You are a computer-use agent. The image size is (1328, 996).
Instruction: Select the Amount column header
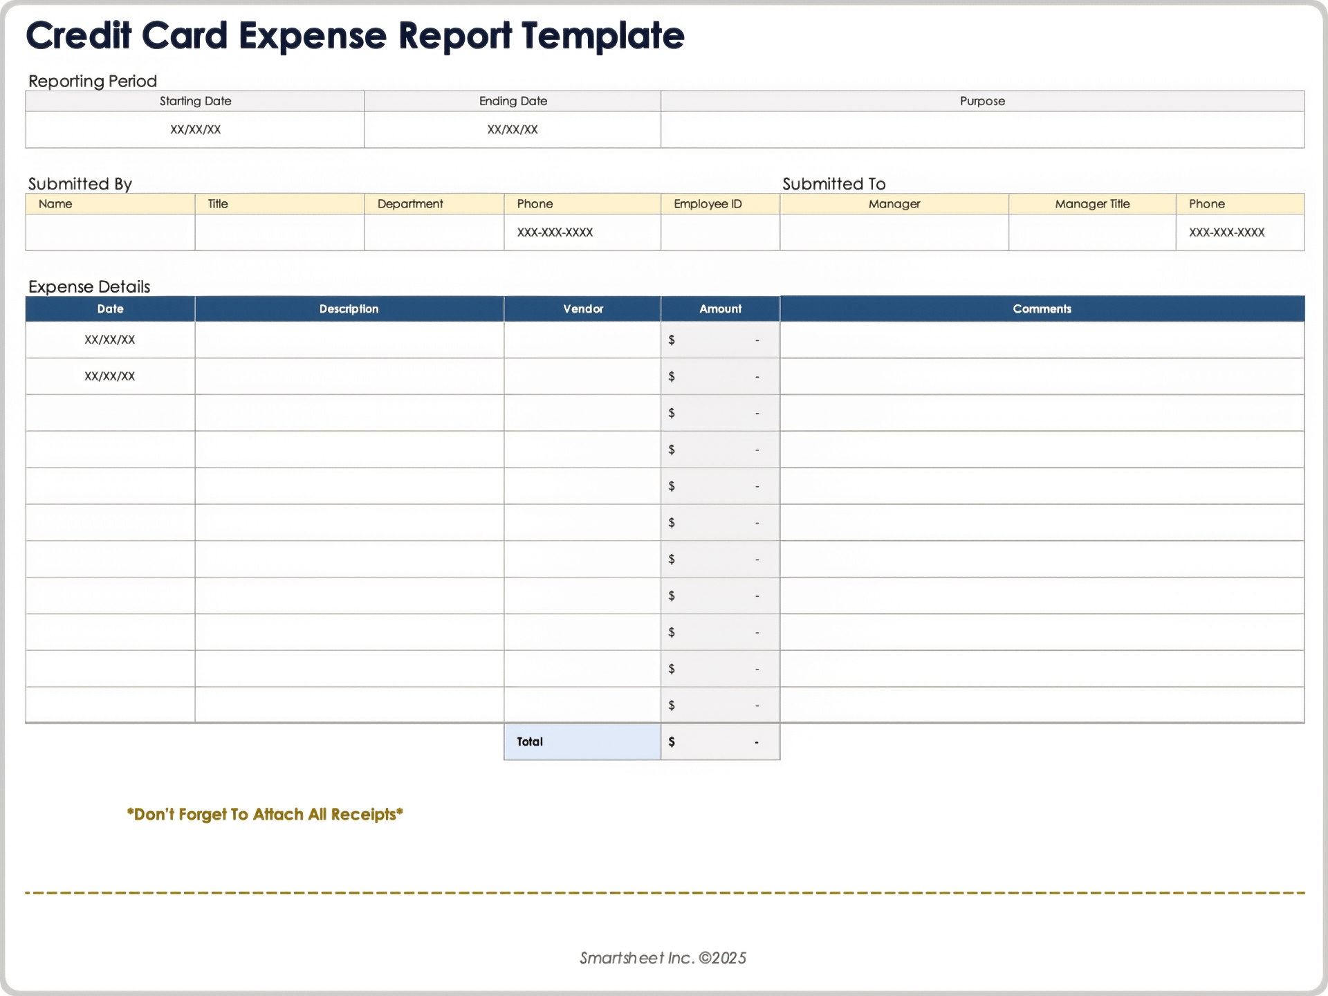coord(720,308)
